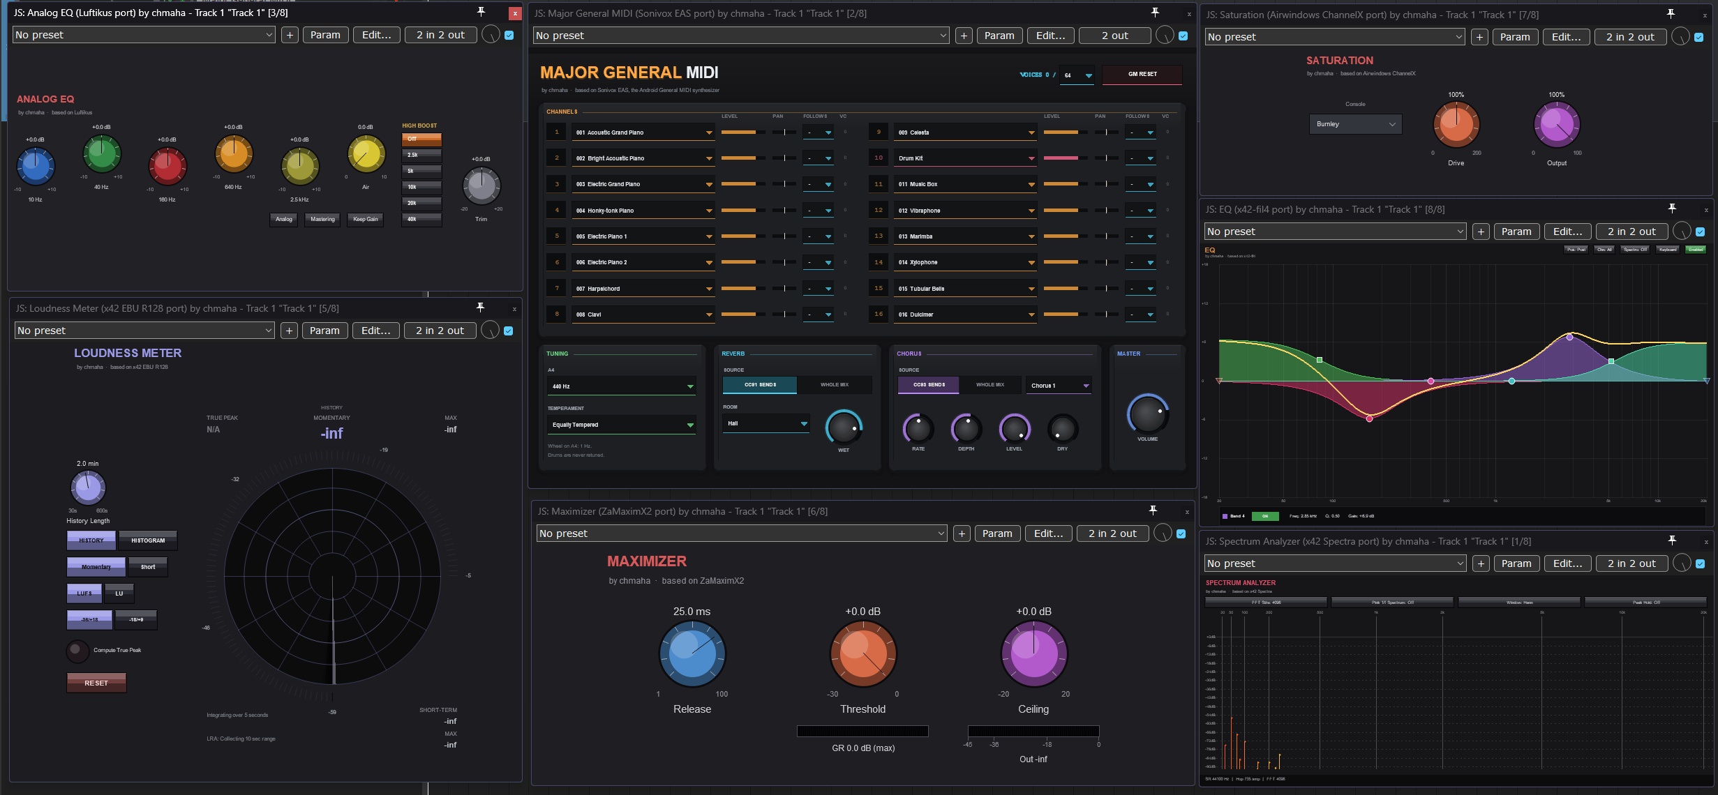Select the Whole Mix reverb source
1718x795 pixels.
pyautogui.click(x=834, y=385)
